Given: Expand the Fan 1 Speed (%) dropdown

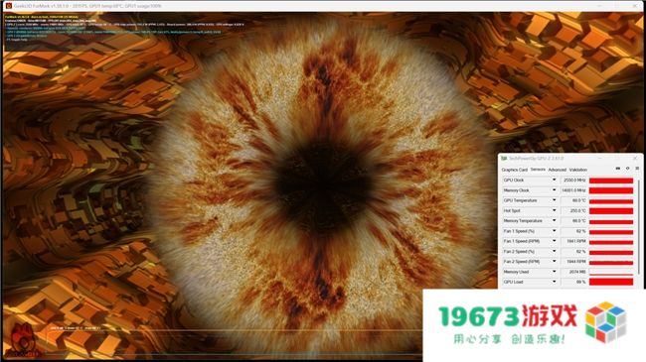Looking at the screenshot, I should [x=554, y=231].
